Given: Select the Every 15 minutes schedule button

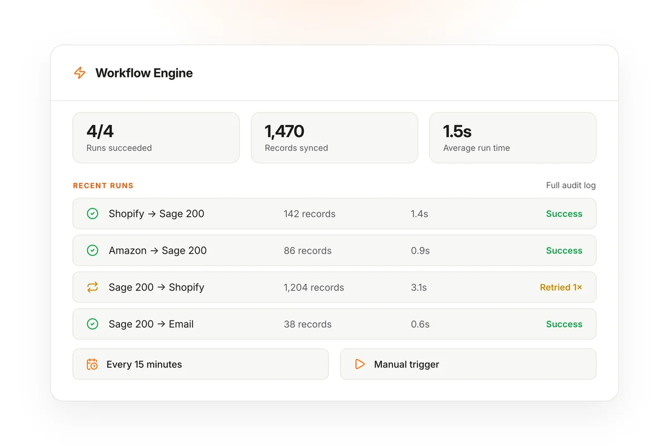Looking at the screenshot, I should pos(201,364).
